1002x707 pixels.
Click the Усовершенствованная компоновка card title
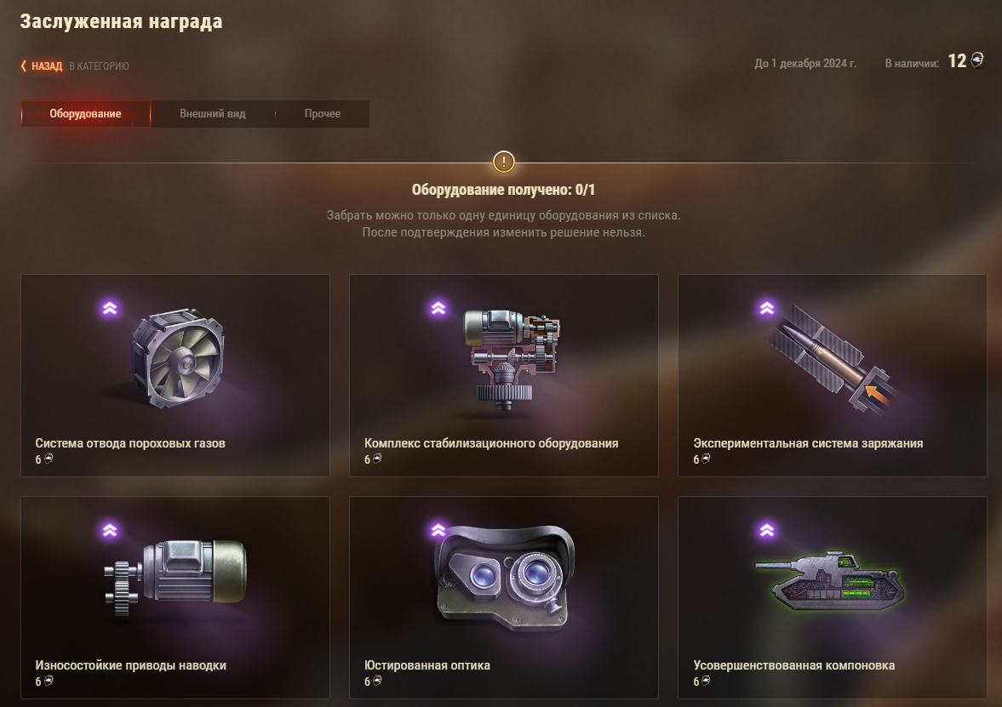793,665
